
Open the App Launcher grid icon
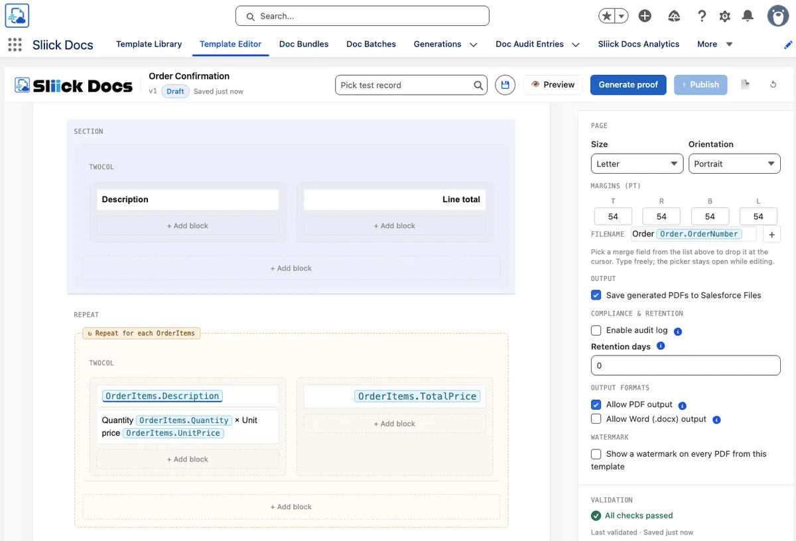tap(15, 44)
